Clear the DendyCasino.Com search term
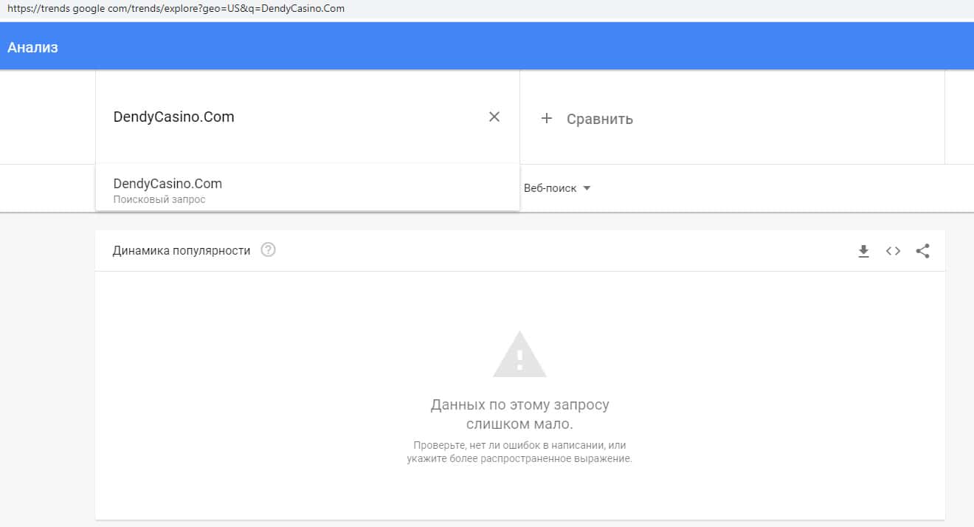 coord(494,117)
